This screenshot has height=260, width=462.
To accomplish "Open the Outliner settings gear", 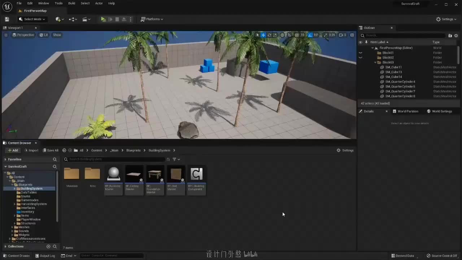I will click(x=456, y=35).
